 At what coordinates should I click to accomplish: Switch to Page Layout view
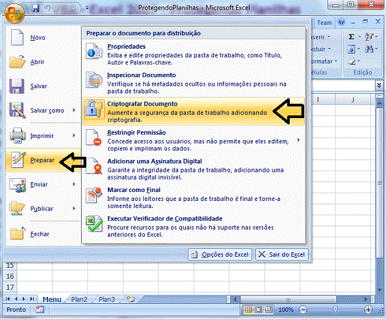[x=259, y=309]
